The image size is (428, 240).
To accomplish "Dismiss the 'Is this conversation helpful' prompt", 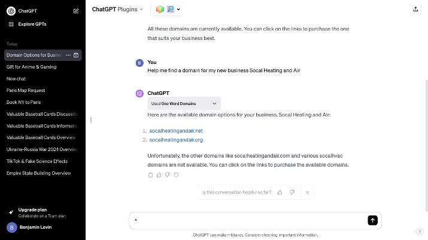I will 307,192.
